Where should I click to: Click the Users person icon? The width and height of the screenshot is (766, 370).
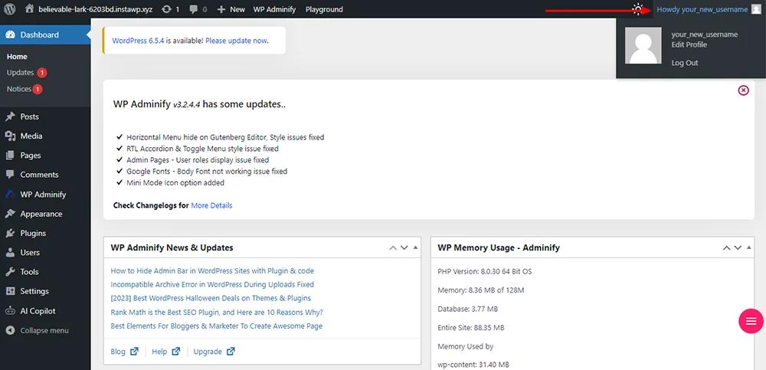pyautogui.click(x=10, y=252)
